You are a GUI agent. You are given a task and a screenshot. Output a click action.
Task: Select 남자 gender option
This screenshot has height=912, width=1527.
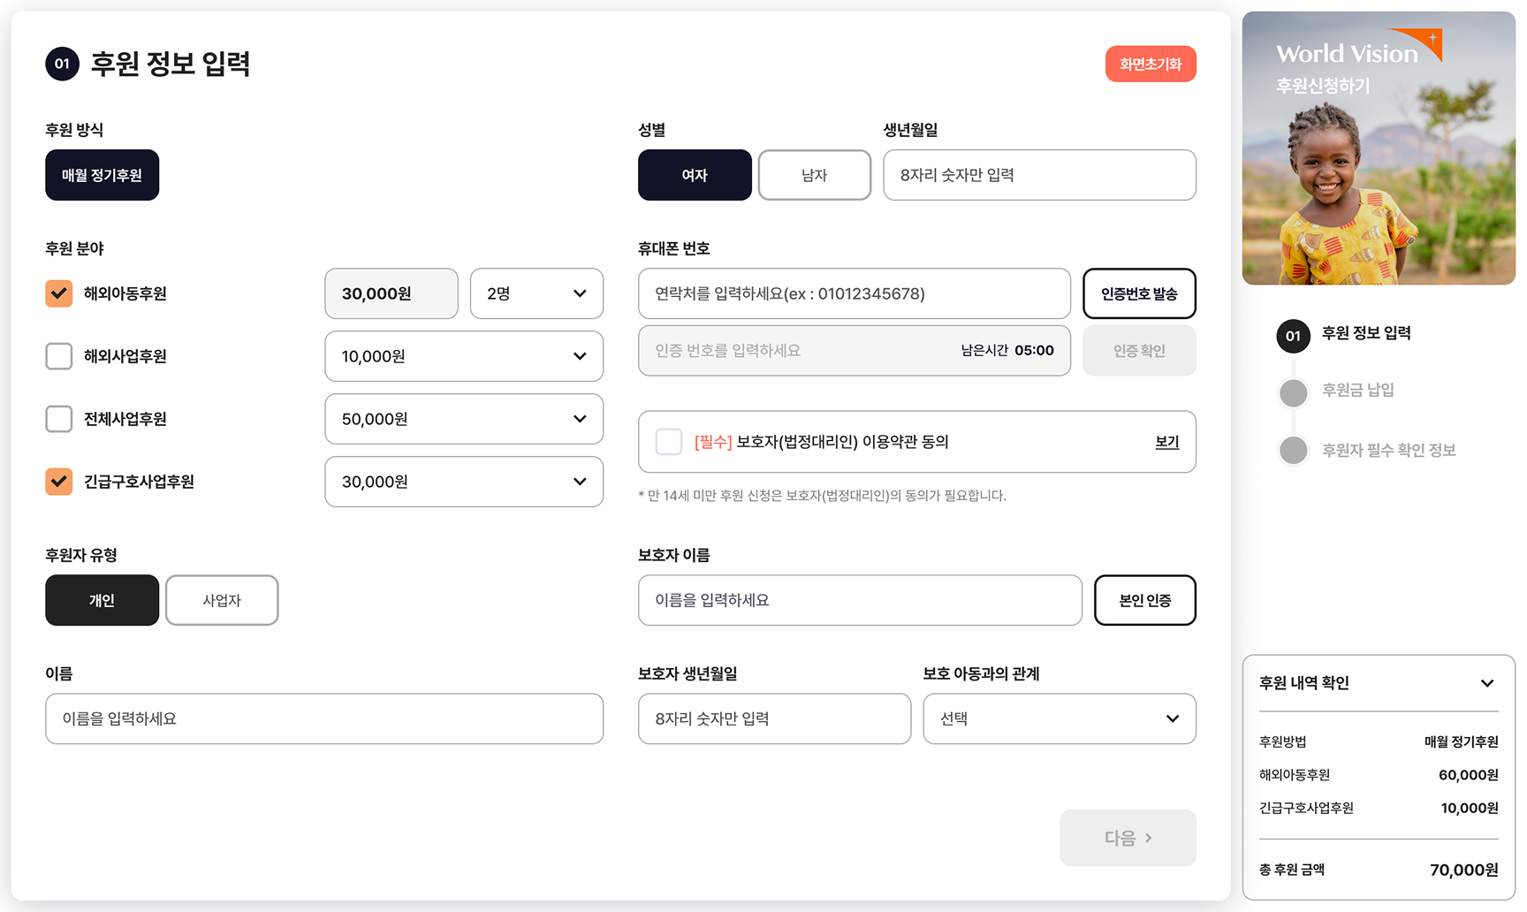[814, 175]
